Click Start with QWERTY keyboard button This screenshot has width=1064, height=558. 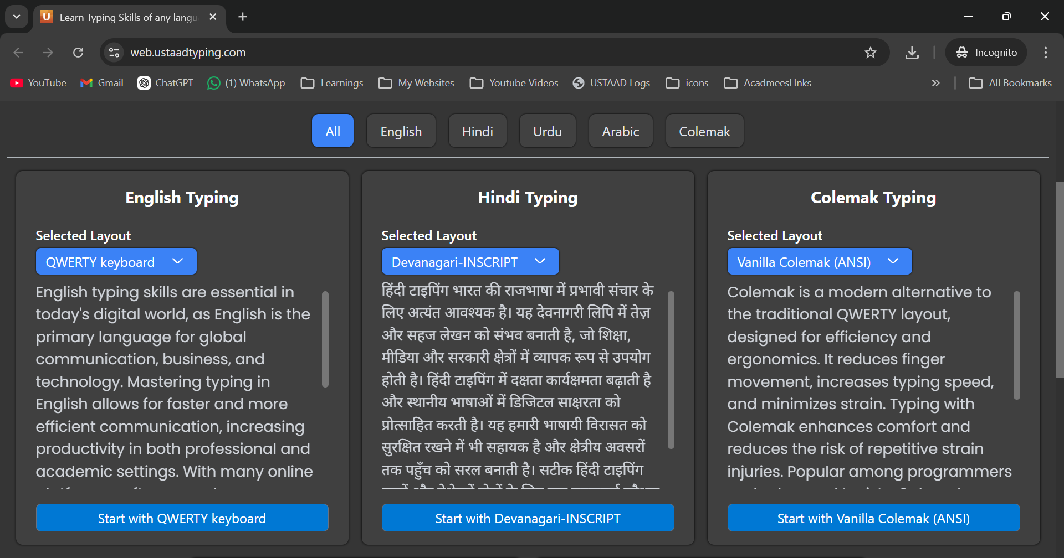182,518
